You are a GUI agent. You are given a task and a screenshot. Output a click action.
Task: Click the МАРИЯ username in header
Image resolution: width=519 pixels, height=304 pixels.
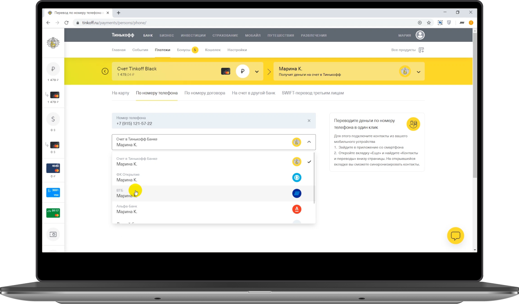[x=404, y=35]
